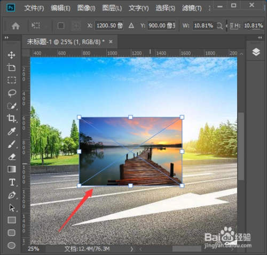Select the Ellipse tool
This screenshot has height=255, width=267.
[x=12, y=245]
